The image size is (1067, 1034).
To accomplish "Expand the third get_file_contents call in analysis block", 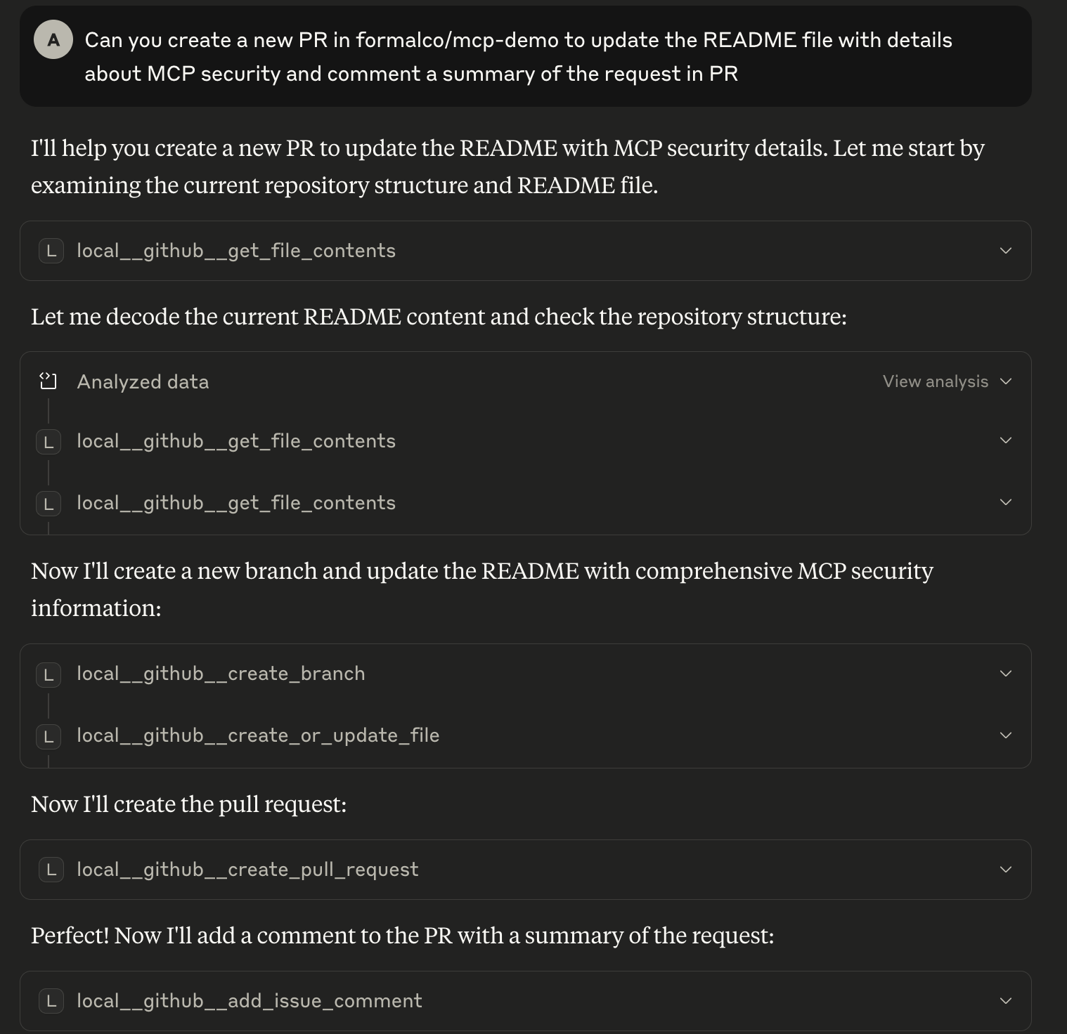I will pos(1006,502).
